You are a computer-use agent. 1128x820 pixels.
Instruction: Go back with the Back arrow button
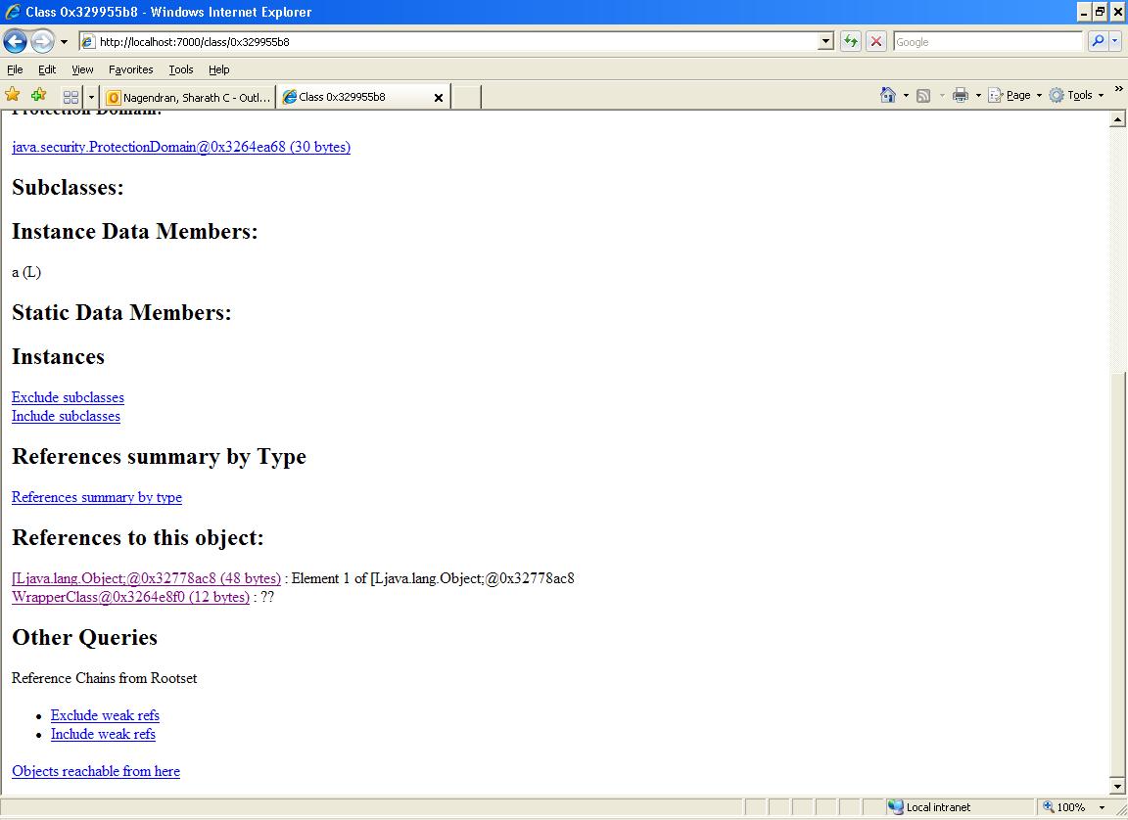(15, 42)
